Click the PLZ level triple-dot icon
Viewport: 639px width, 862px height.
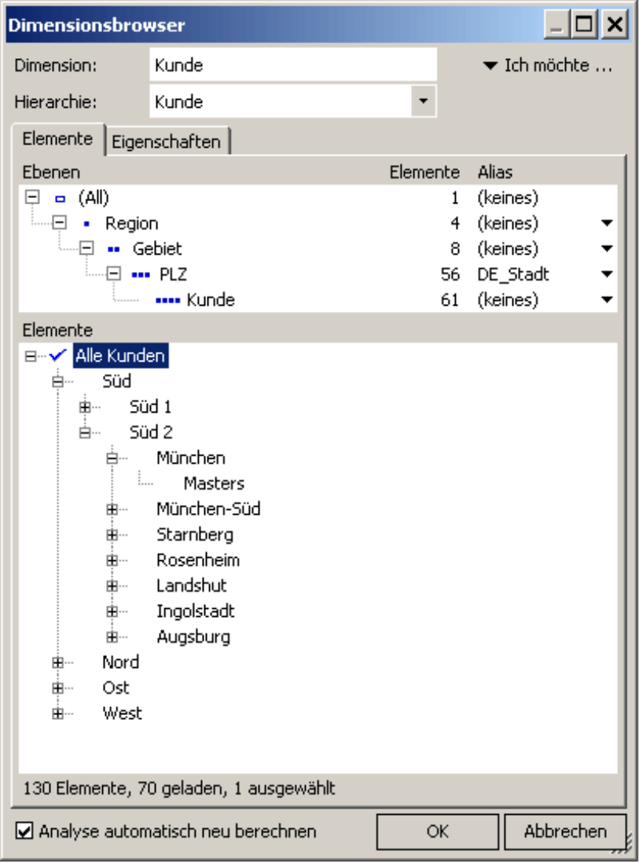[x=141, y=274]
